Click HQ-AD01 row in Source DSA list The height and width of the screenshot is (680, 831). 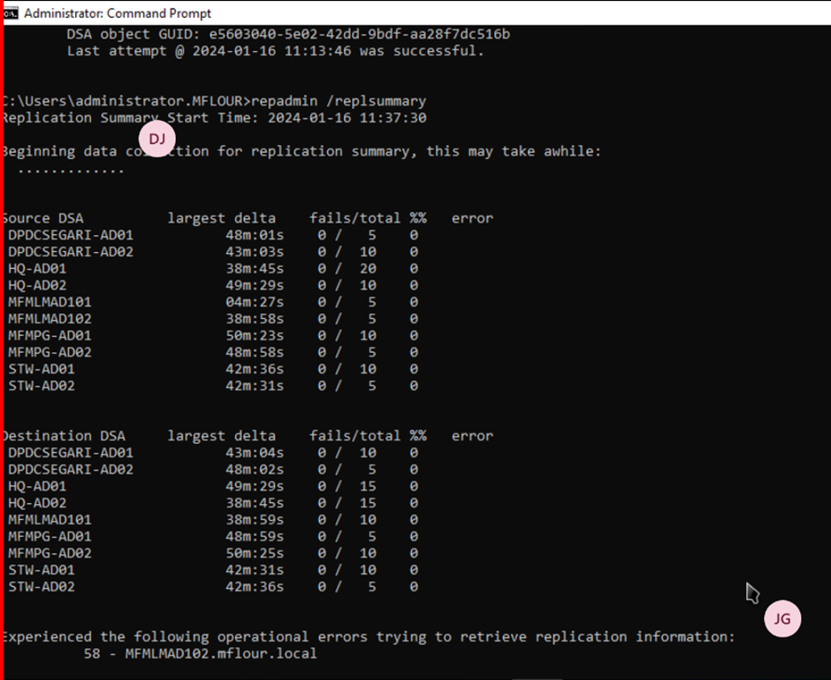[x=213, y=268]
